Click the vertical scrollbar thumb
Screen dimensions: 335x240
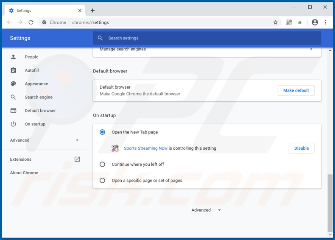click(330, 203)
